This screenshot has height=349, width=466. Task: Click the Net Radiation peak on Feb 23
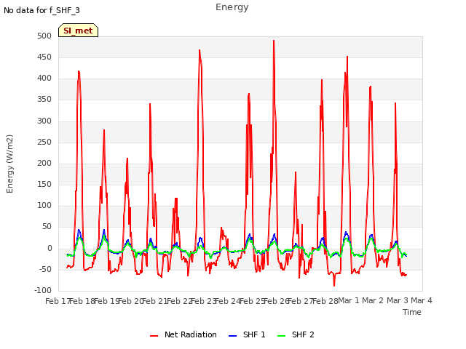coord(200,50)
